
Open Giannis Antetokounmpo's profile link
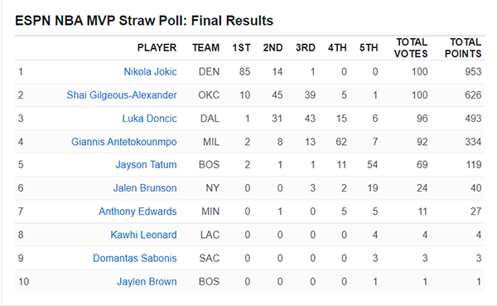tap(124, 142)
